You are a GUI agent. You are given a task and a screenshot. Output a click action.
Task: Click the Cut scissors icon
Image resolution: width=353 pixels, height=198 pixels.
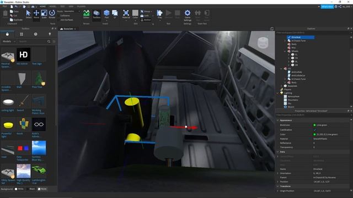[11, 15]
